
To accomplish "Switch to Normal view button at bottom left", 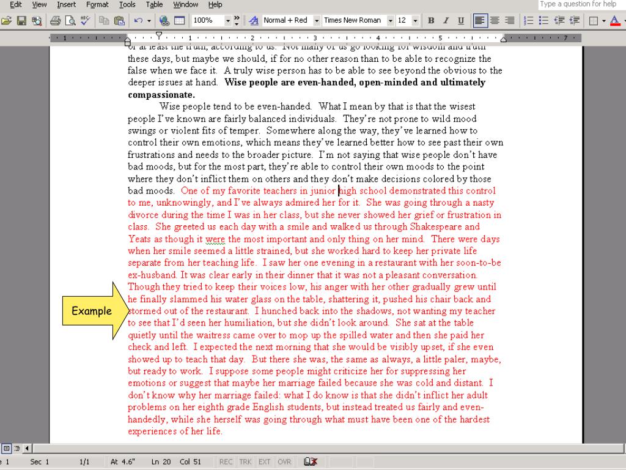I will coord(6,449).
